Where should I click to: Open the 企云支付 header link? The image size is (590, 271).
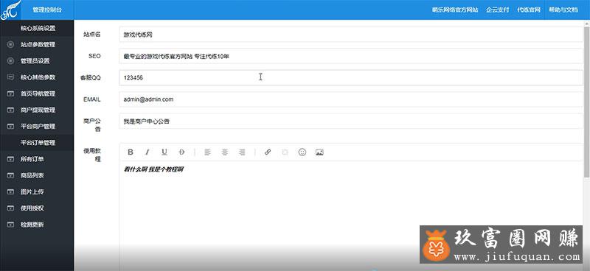[x=497, y=10]
